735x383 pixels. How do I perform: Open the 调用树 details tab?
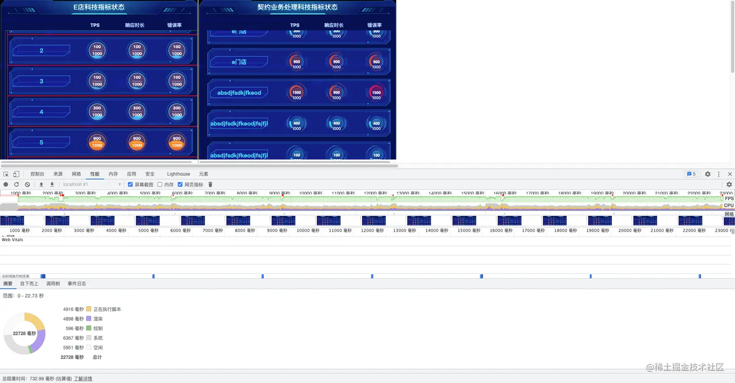coord(53,284)
